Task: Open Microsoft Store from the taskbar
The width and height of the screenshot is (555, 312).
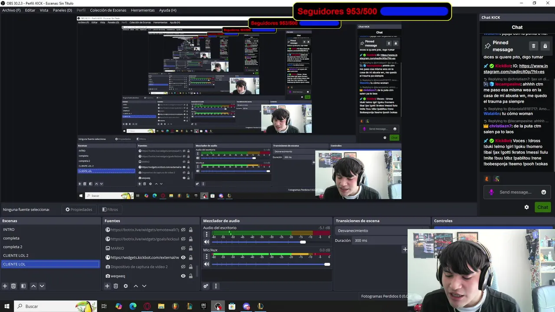Action: (232, 306)
